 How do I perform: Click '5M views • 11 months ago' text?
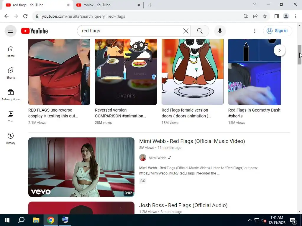click(160, 148)
